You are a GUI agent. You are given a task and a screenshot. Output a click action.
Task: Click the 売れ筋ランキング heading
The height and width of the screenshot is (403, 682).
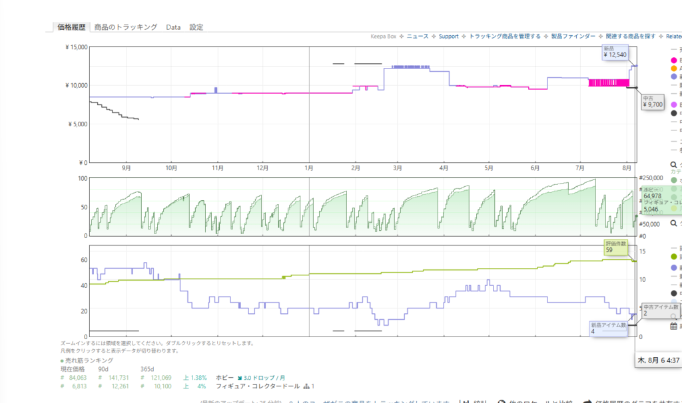coord(89,360)
